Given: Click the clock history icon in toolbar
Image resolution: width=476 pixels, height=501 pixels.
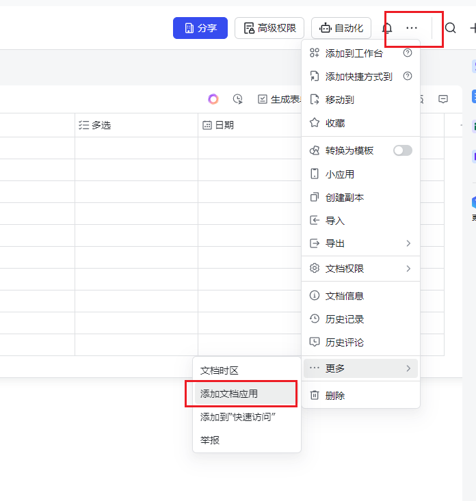Looking at the screenshot, I should [238, 99].
